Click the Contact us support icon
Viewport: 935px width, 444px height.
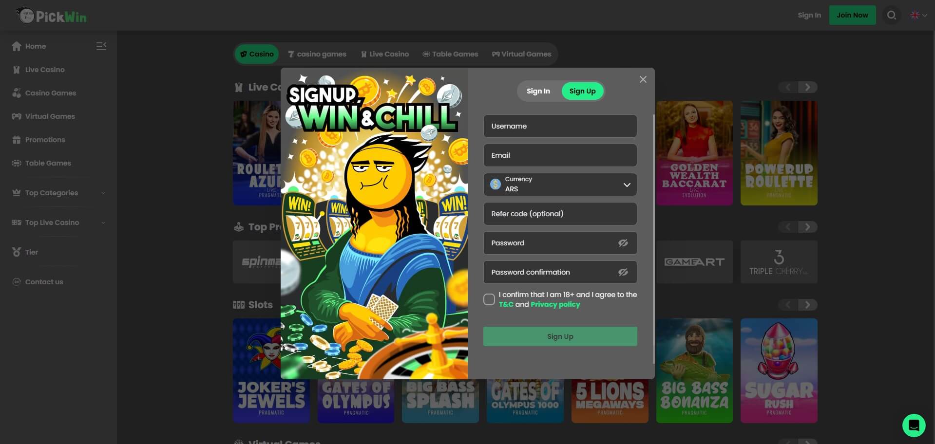16,282
